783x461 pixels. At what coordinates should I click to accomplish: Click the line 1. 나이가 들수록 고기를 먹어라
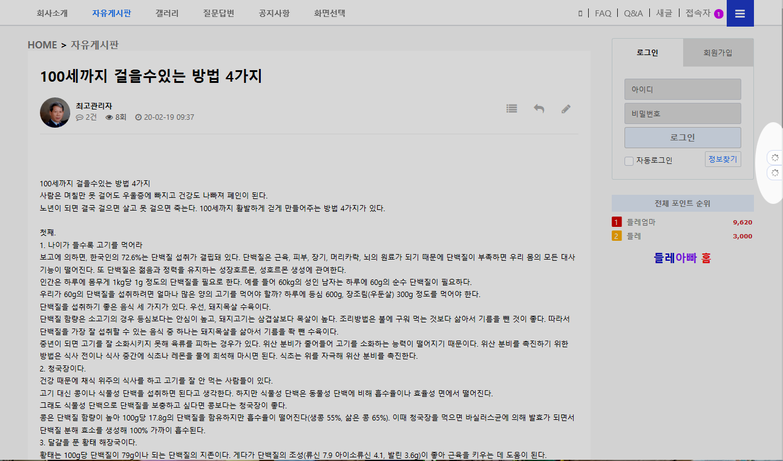pyautogui.click(x=91, y=245)
